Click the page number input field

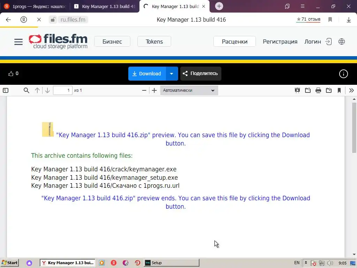63,90
